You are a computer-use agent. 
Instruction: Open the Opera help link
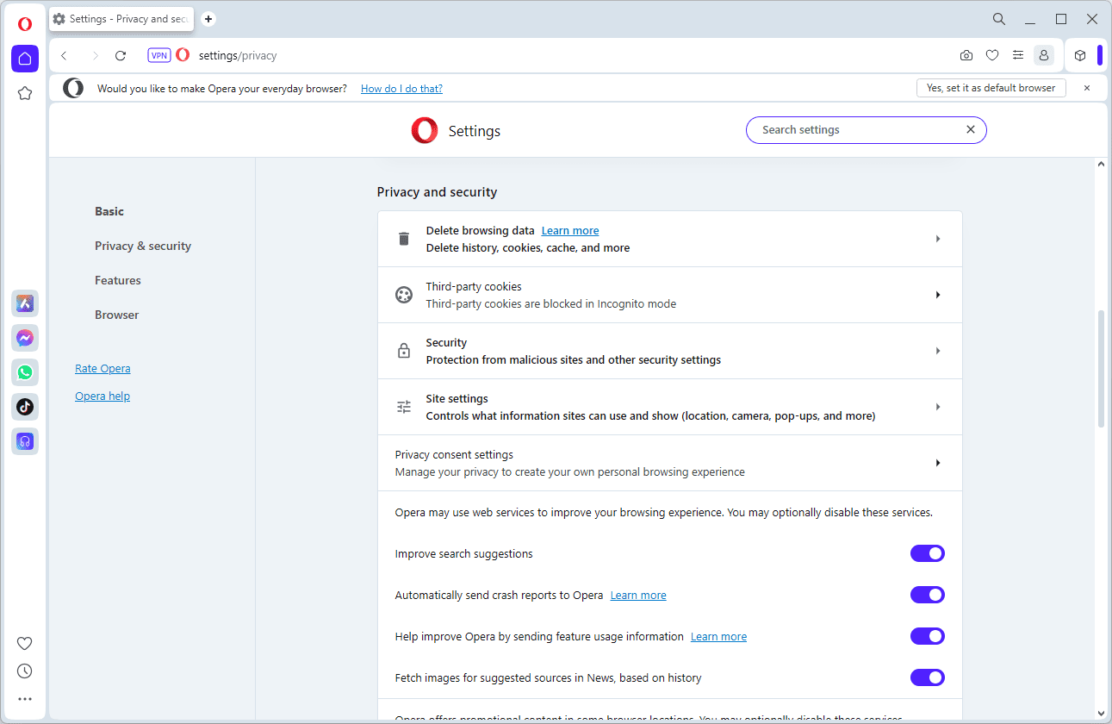coord(103,396)
